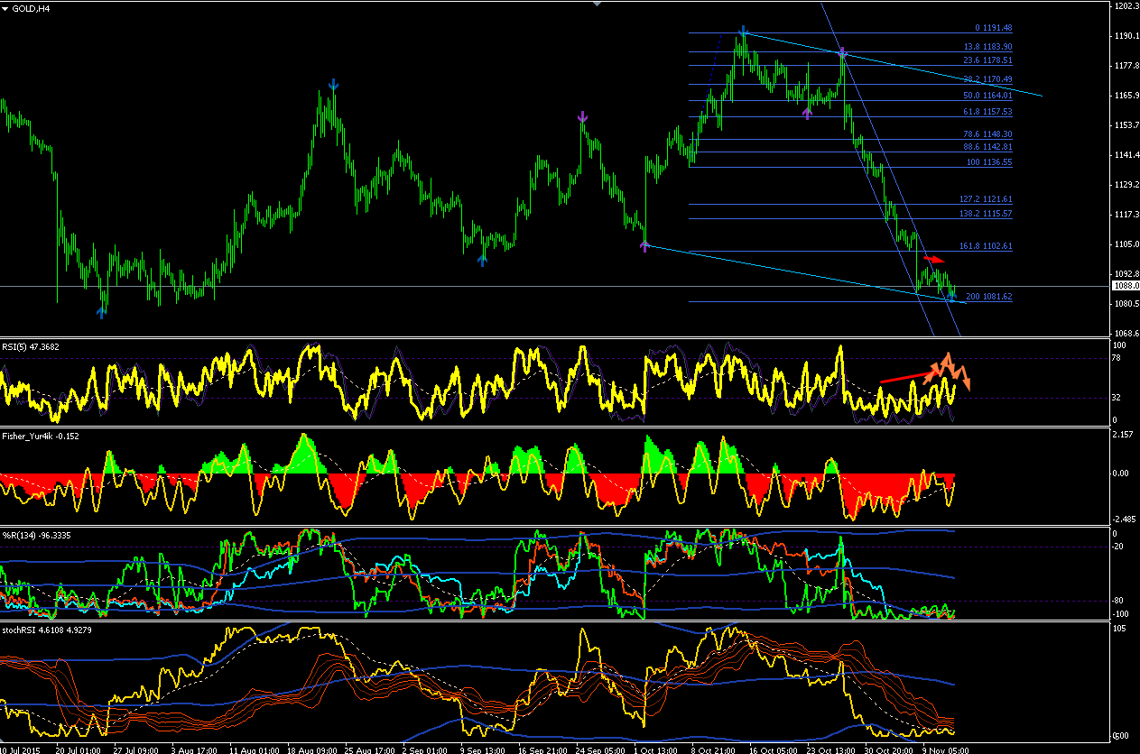Click the chart shift triangle marker at the chart's top edge
Screen dimensions: 1140x754
[596, 4]
